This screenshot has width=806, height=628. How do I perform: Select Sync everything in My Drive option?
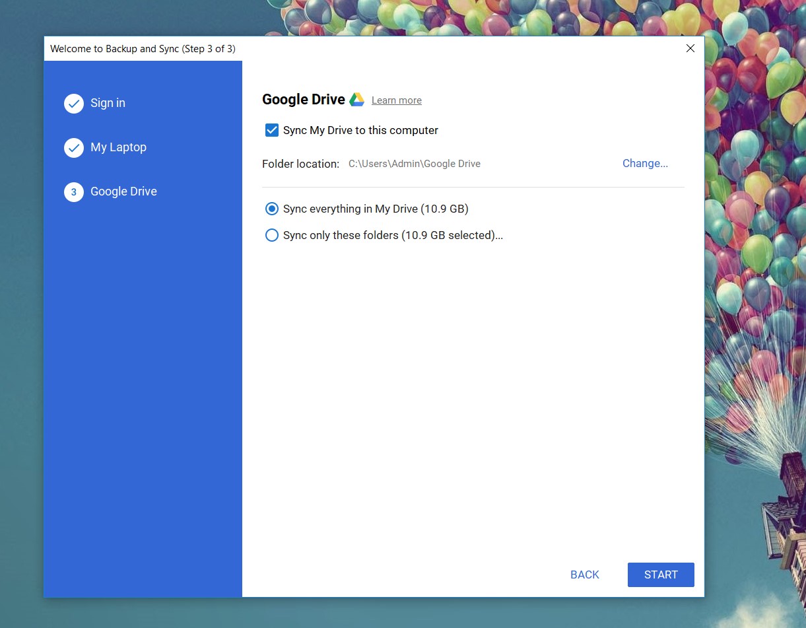coord(271,209)
